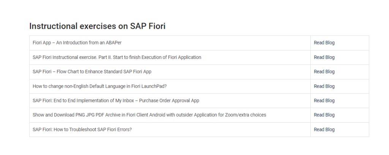389x155 pixels.
Task: Select title 'Fiori App – An Introduction from an ABAPer'
Action: tap(77, 43)
